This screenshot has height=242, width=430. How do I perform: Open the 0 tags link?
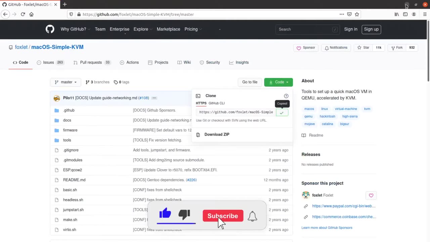coord(121,82)
